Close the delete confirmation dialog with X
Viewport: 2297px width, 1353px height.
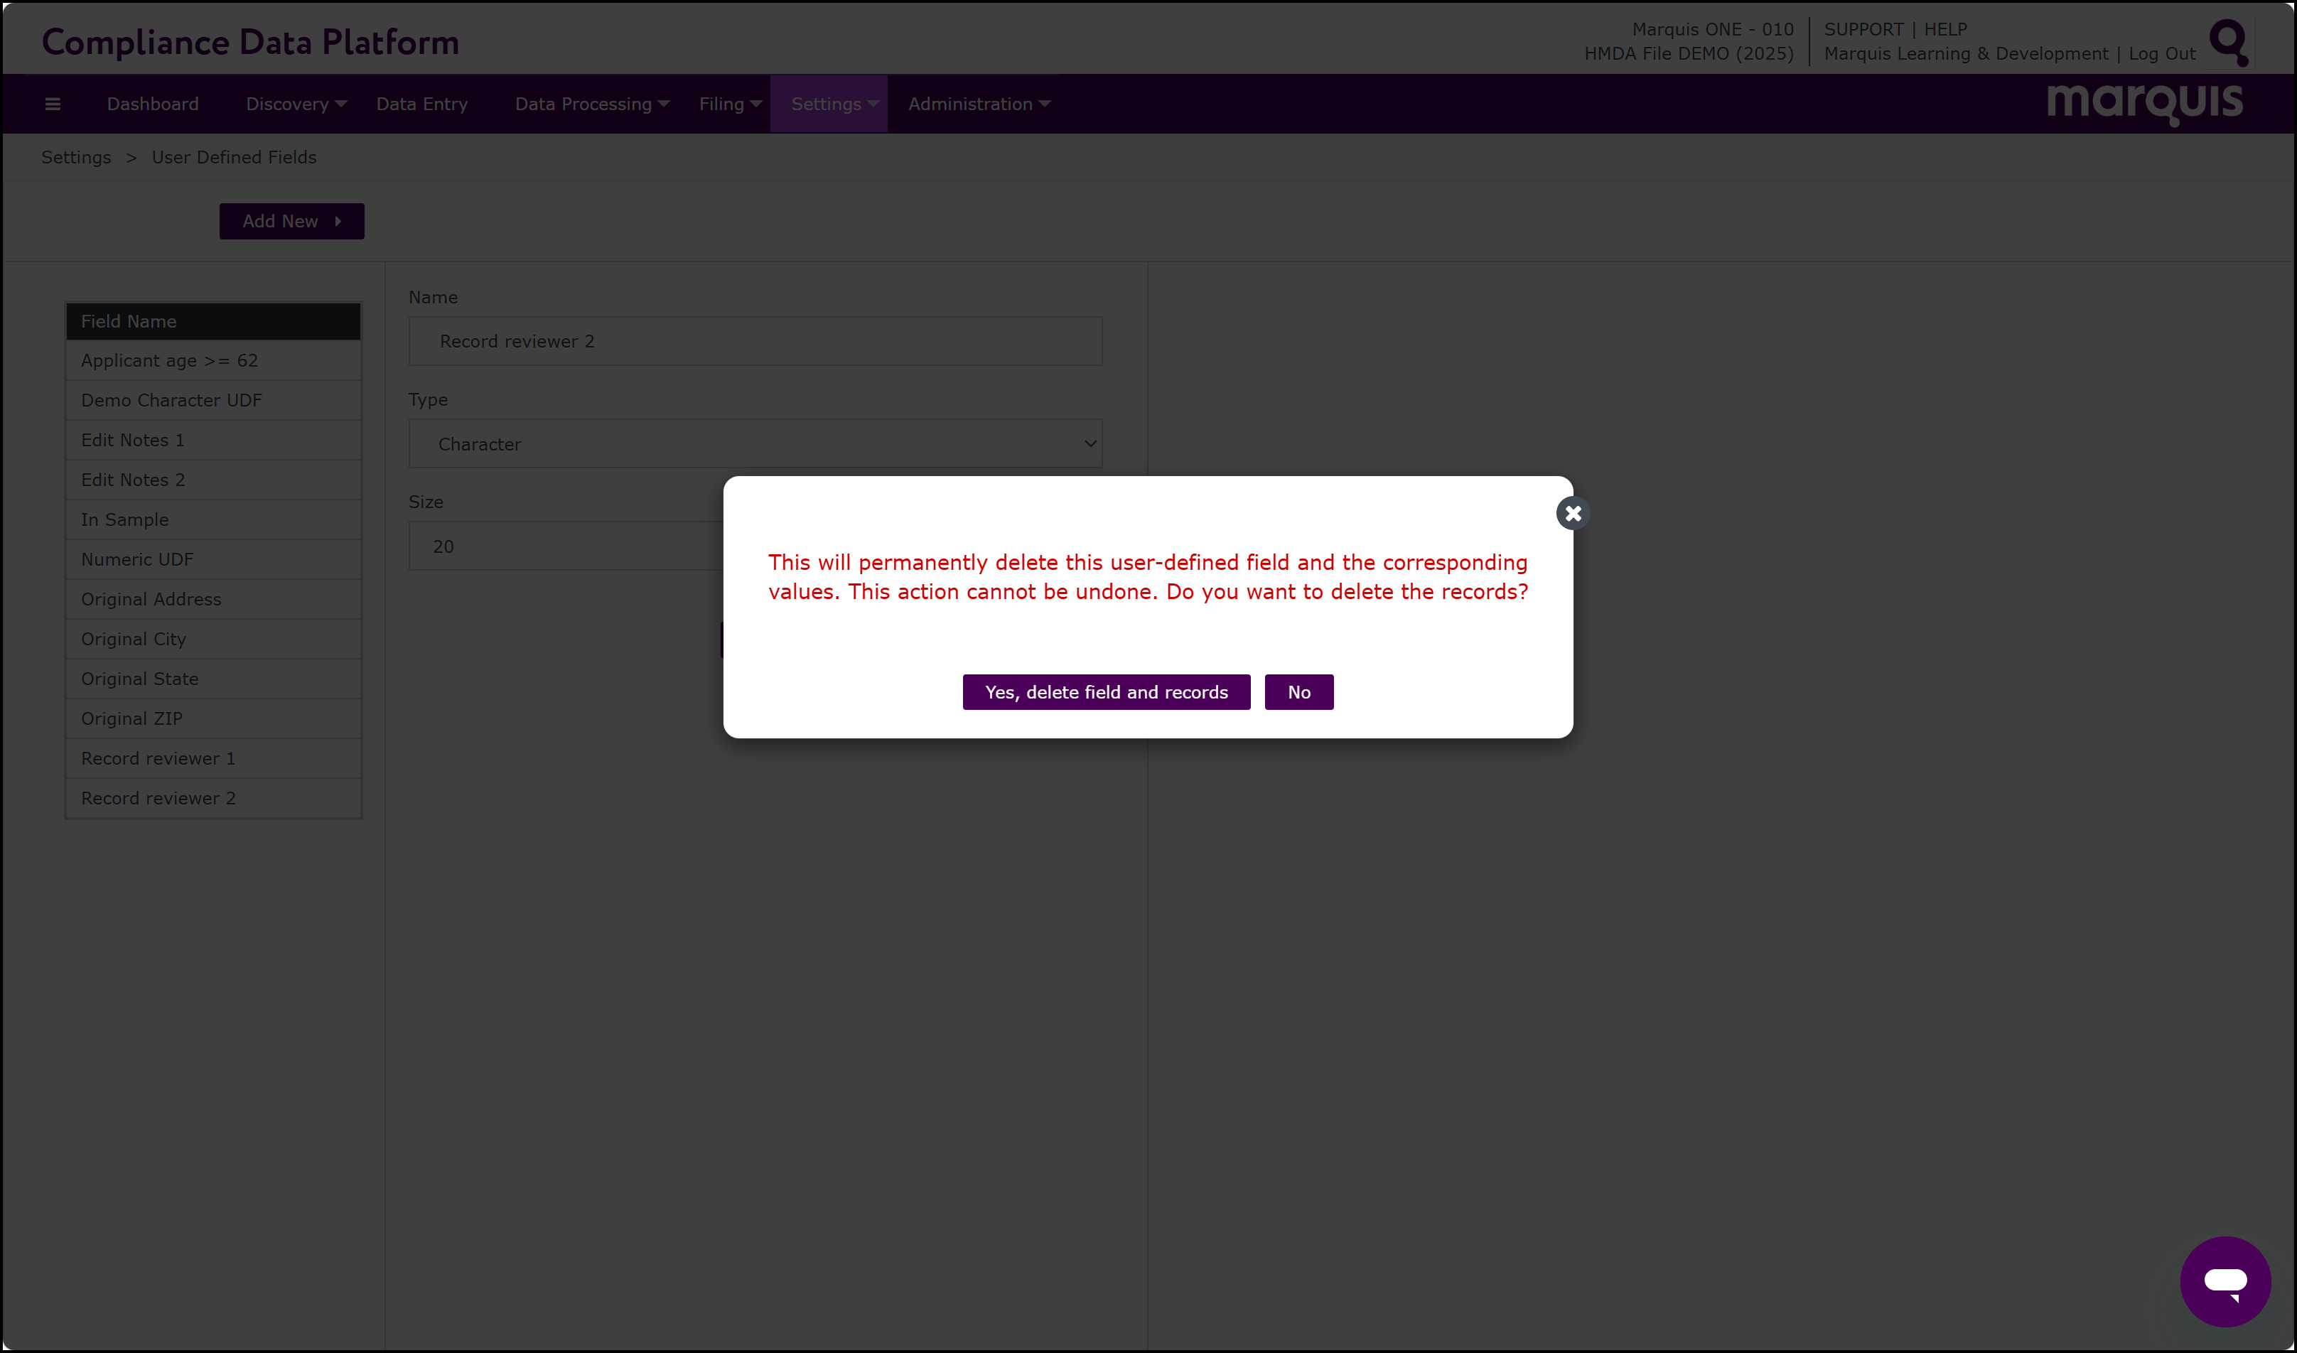(x=1573, y=513)
